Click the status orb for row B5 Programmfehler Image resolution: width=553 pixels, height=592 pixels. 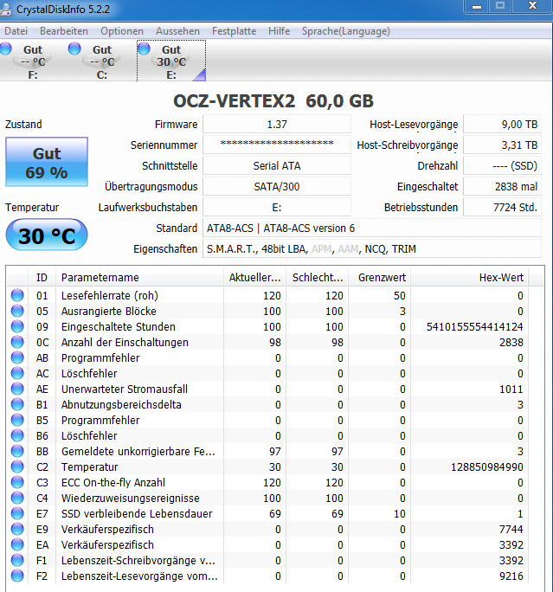pos(17,420)
